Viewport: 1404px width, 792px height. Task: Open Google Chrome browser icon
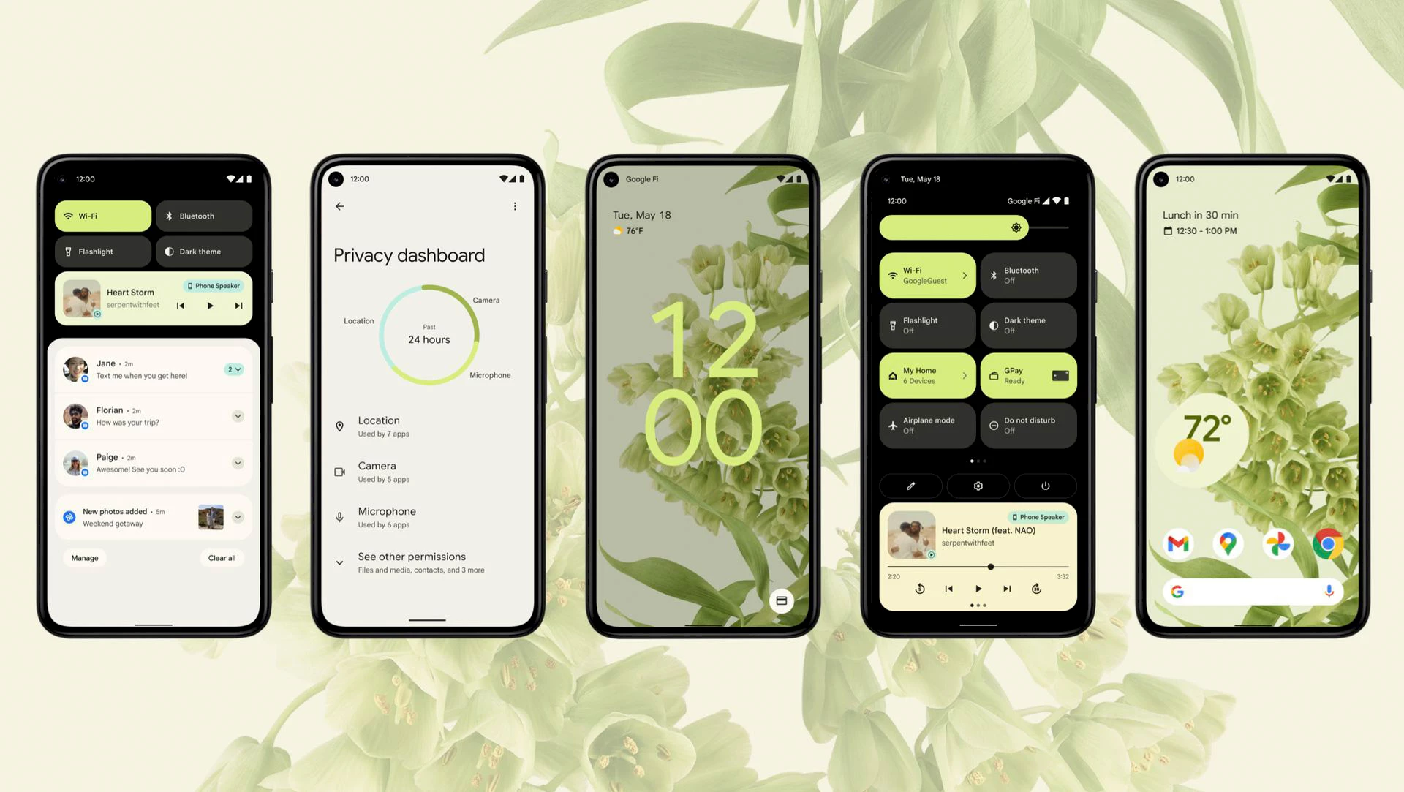1329,542
